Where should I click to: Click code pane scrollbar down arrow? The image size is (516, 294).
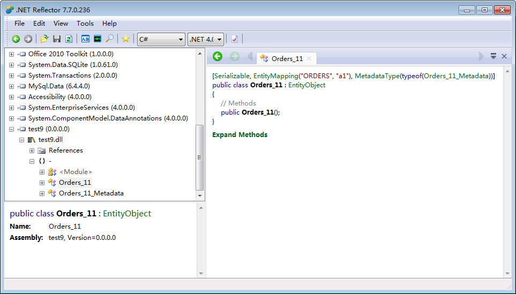[507, 274]
